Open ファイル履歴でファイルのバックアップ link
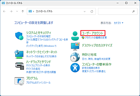 pos(47,41)
